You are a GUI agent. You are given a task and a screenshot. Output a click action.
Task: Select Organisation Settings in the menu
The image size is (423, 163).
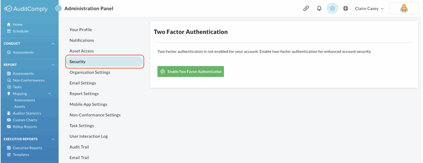pyautogui.click(x=90, y=72)
